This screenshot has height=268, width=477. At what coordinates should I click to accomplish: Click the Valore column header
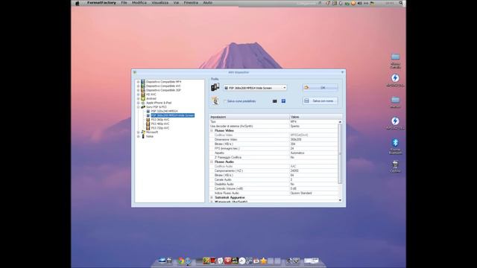click(x=316, y=117)
